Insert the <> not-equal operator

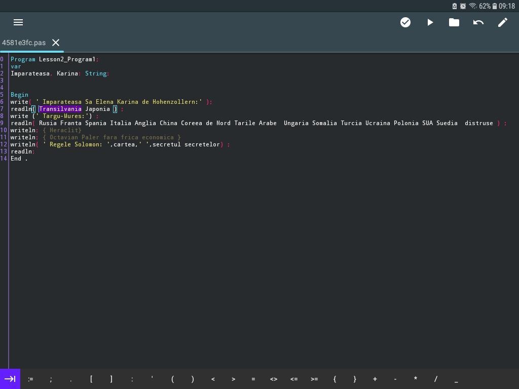(x=274, y=379)
